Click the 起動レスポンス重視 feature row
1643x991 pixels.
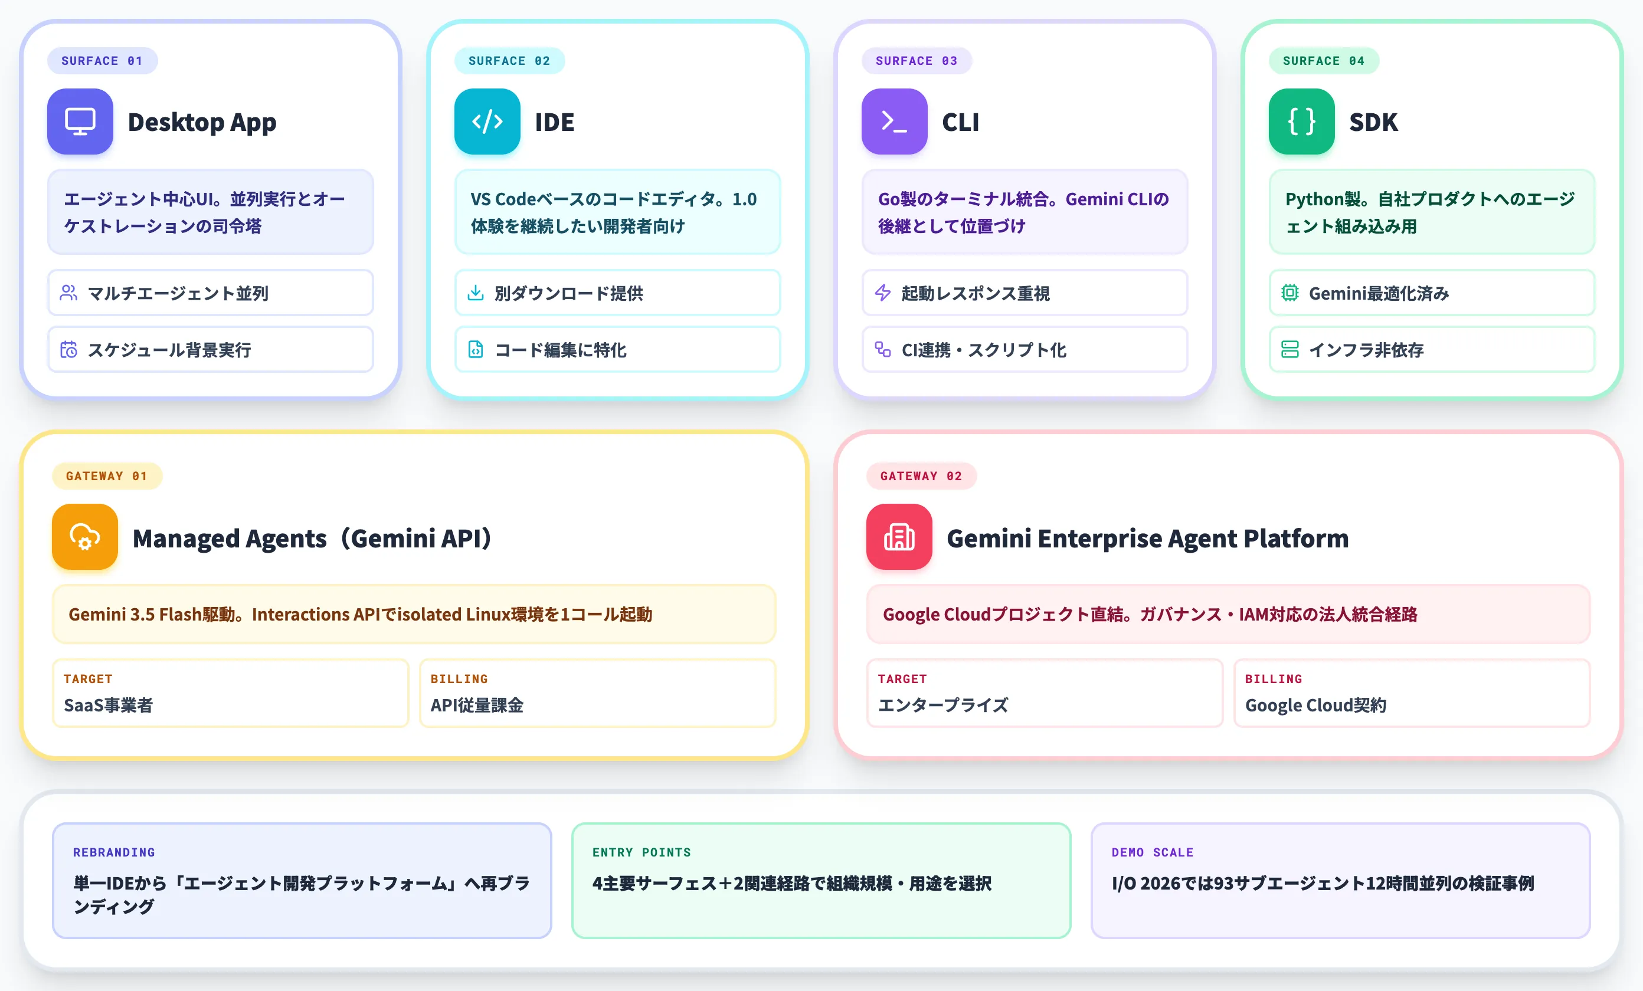click(x=1025, y=293)
